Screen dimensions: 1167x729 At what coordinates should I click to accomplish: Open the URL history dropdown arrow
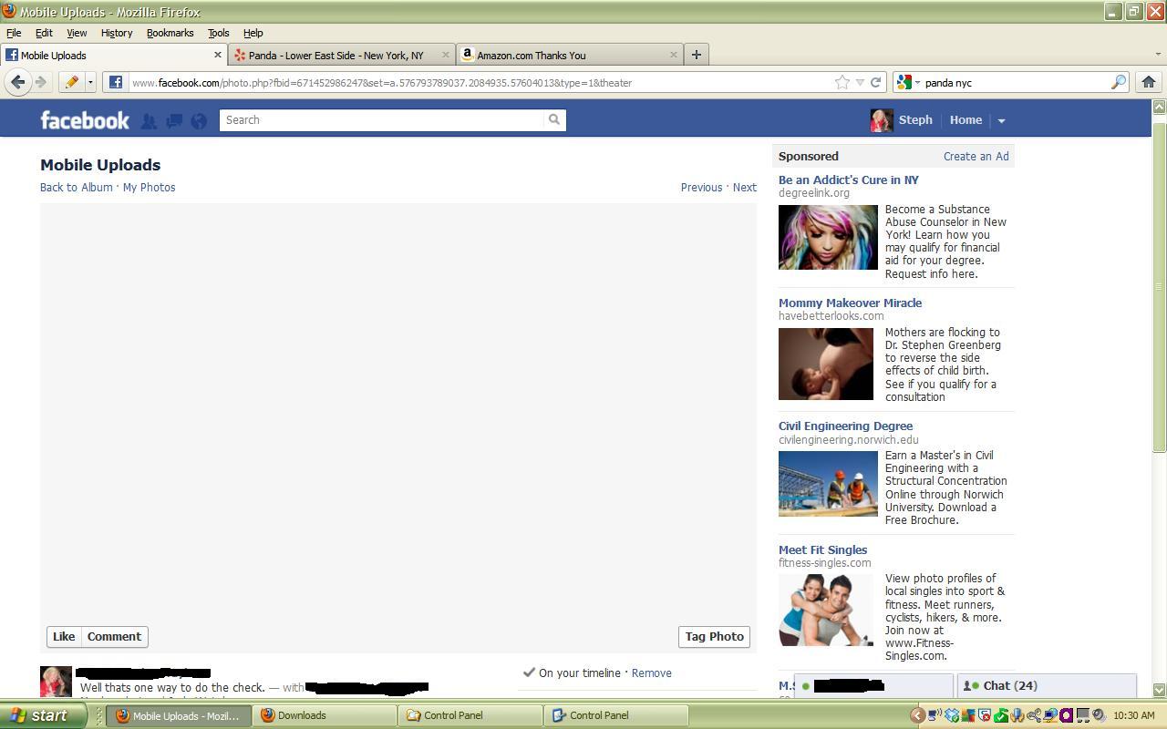click(860, 82)
